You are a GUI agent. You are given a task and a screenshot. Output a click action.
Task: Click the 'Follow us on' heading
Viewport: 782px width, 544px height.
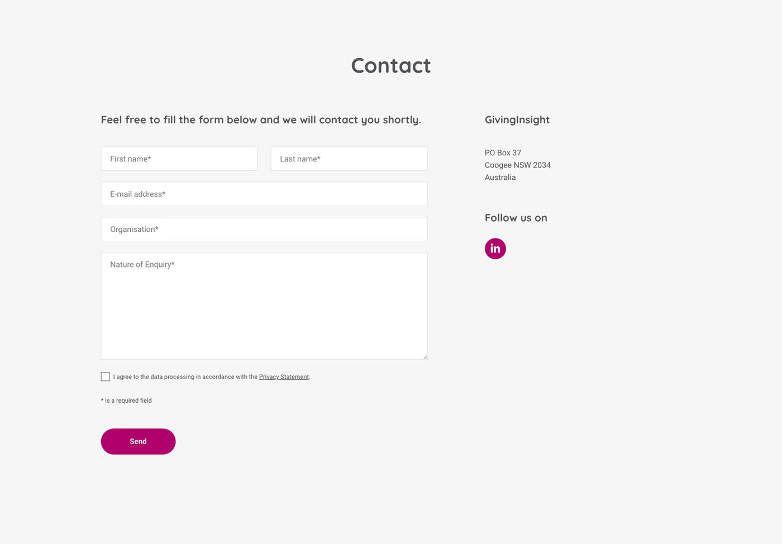click(516, 218)
